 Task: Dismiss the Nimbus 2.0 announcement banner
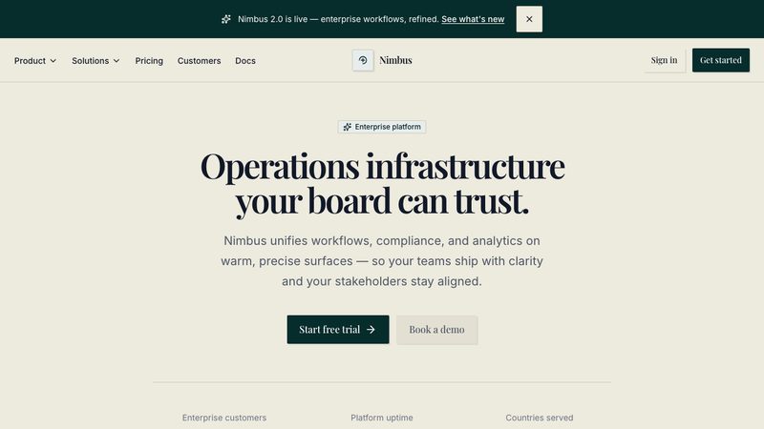pyautogui.click(x=529, y=19)
